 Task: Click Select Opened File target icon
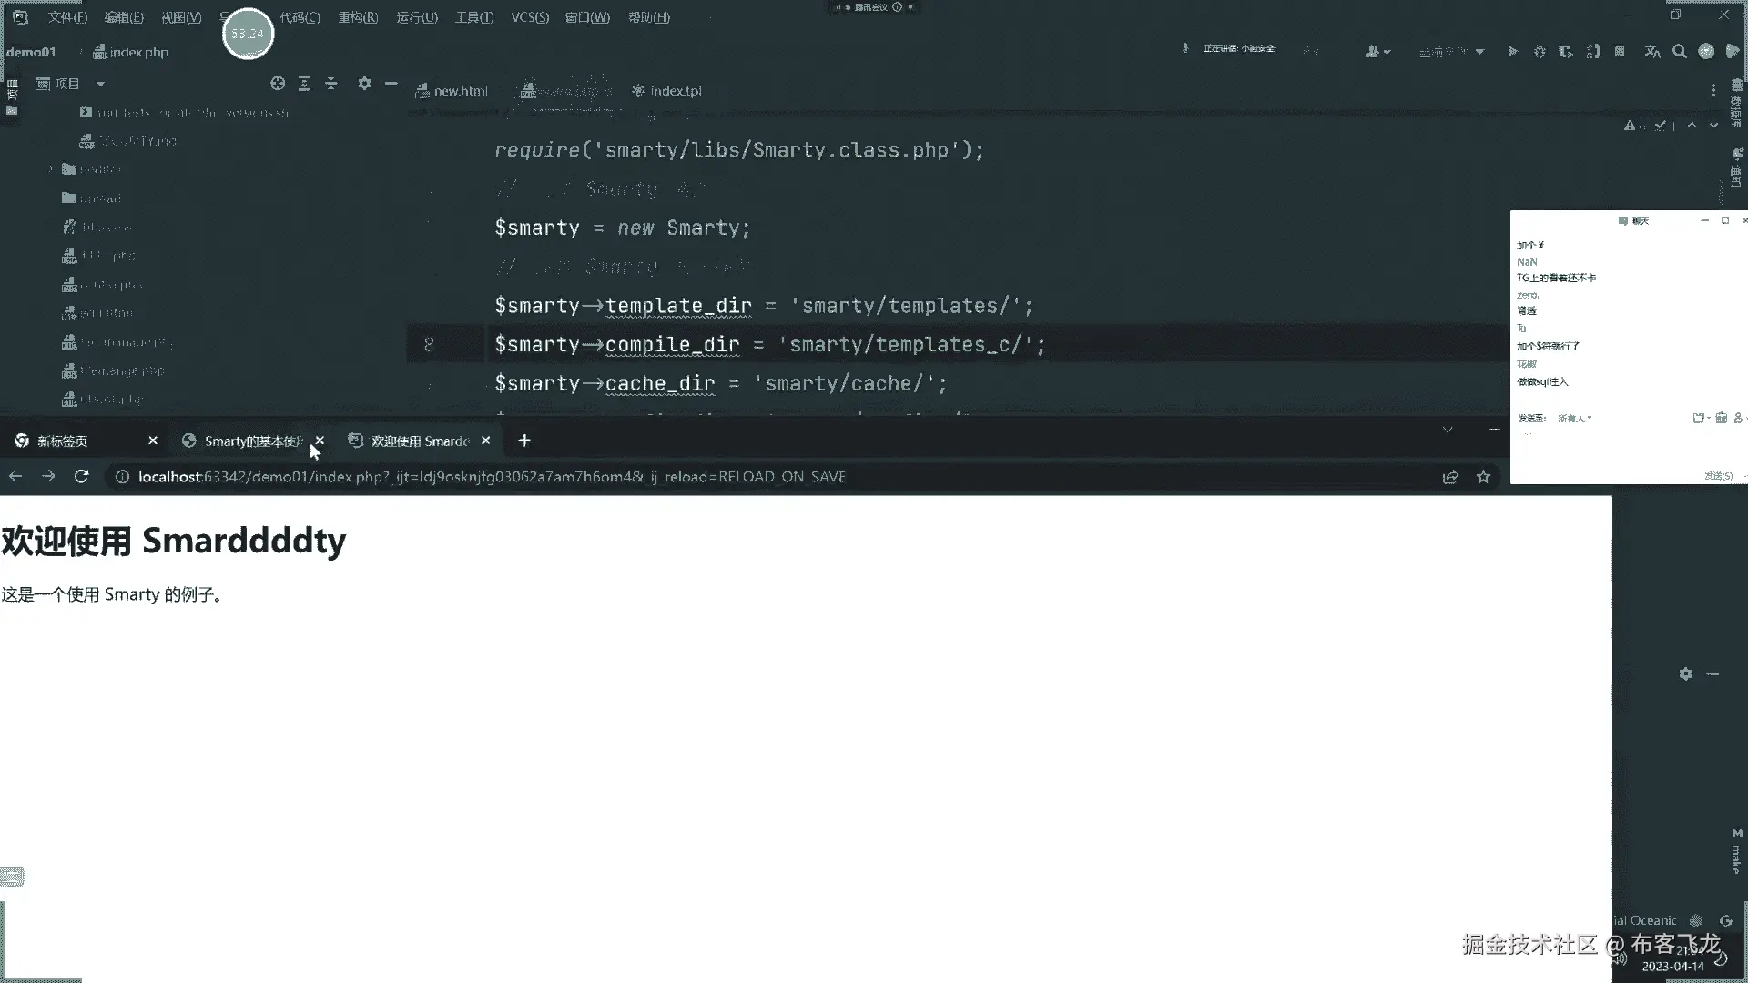click(278, 84)
